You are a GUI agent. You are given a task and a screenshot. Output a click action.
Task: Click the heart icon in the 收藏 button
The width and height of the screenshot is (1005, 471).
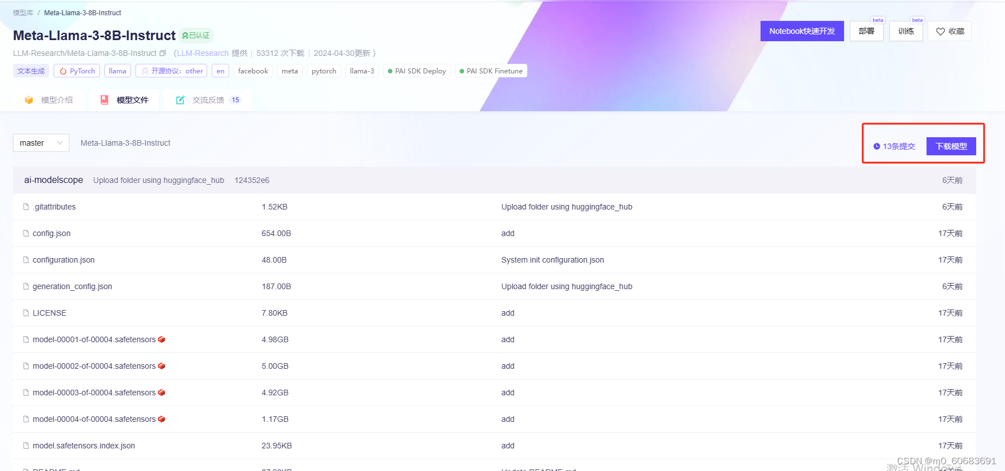[x=940, y=32]
